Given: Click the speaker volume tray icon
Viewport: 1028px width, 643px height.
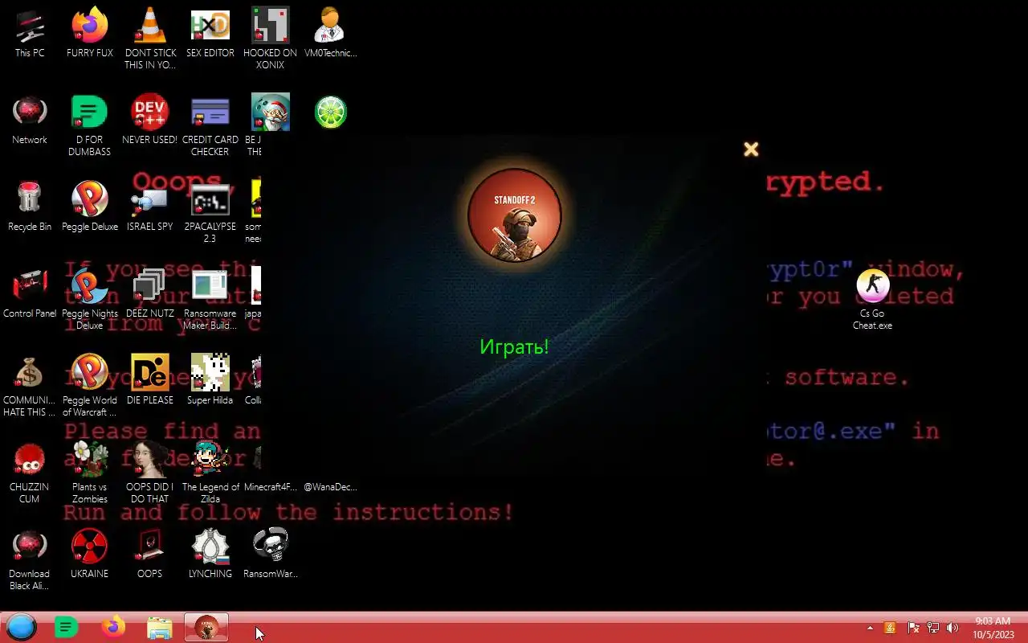Looking at the screenshot, I should [953, 628].
